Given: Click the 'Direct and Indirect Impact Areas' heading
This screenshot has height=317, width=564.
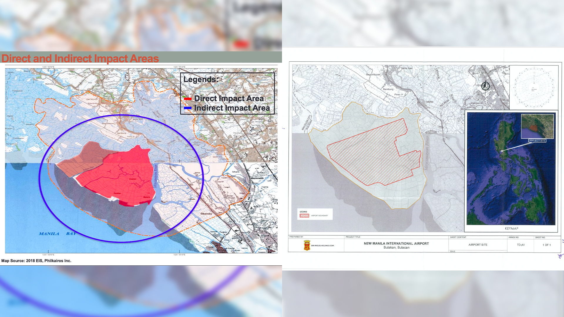Looking at the screenshot, I should point(80,58).
